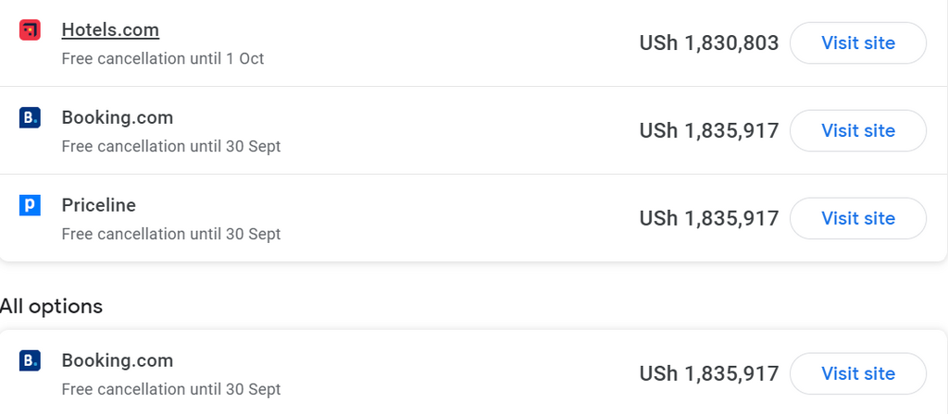Select the Booking.com name above the Priceline row
The height and width of the screenshot is (414, 948).
point(117,117)
